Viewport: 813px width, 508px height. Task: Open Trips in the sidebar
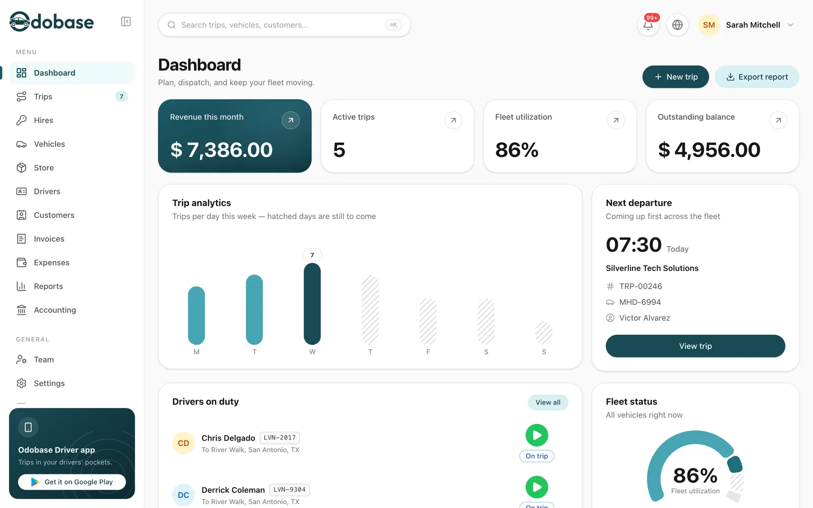point(72,97)
